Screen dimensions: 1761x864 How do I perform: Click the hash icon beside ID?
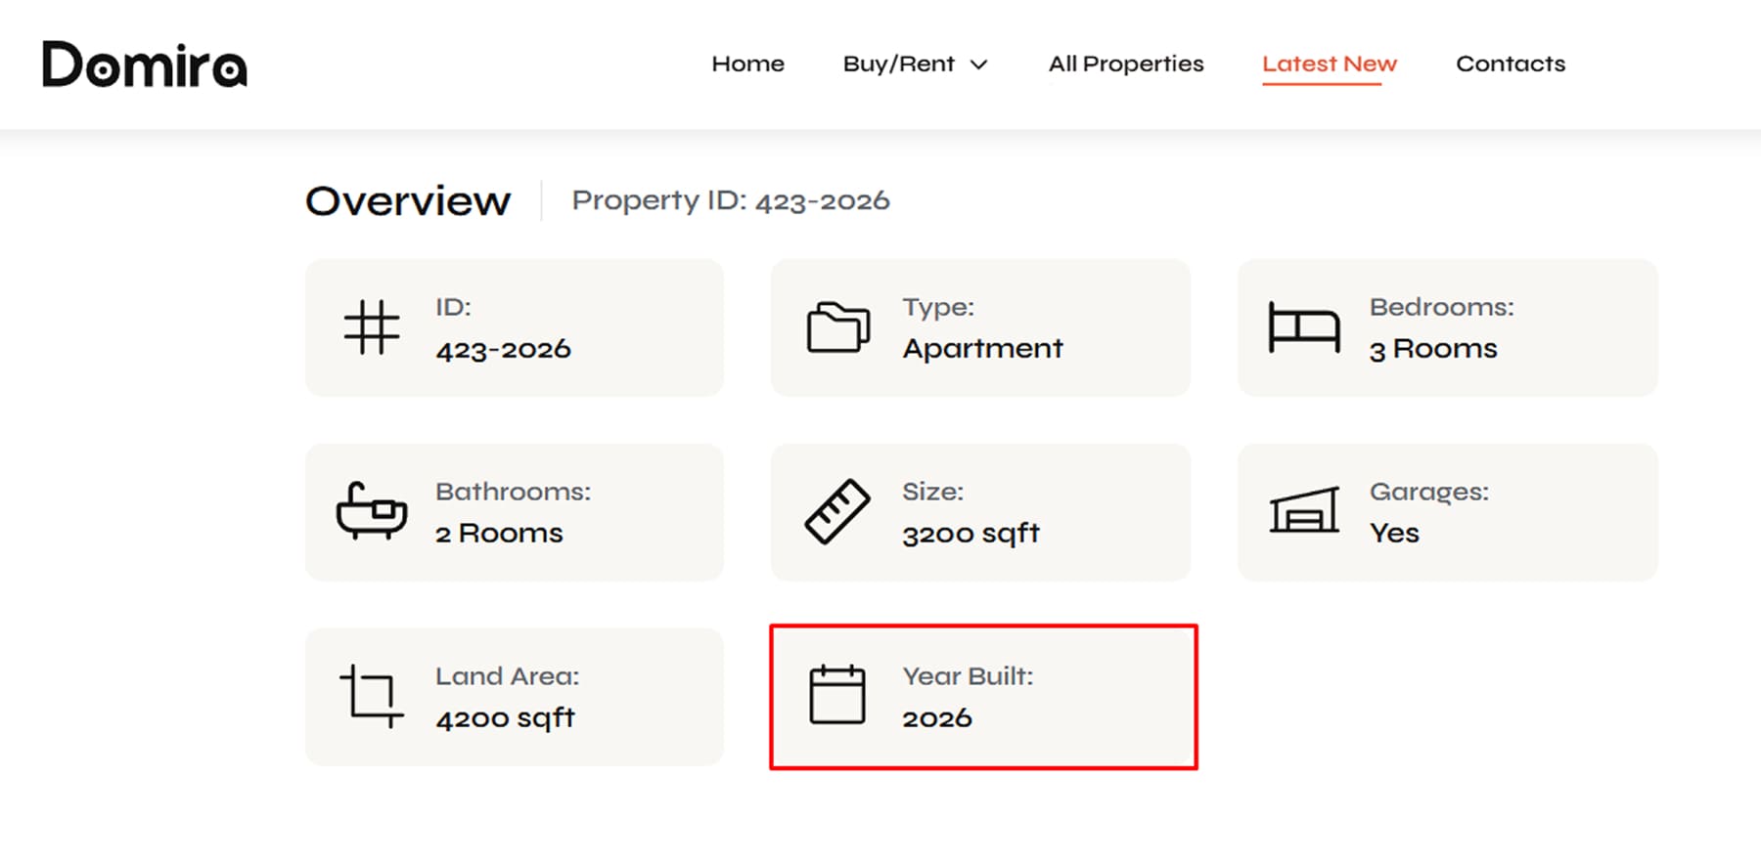372,327
